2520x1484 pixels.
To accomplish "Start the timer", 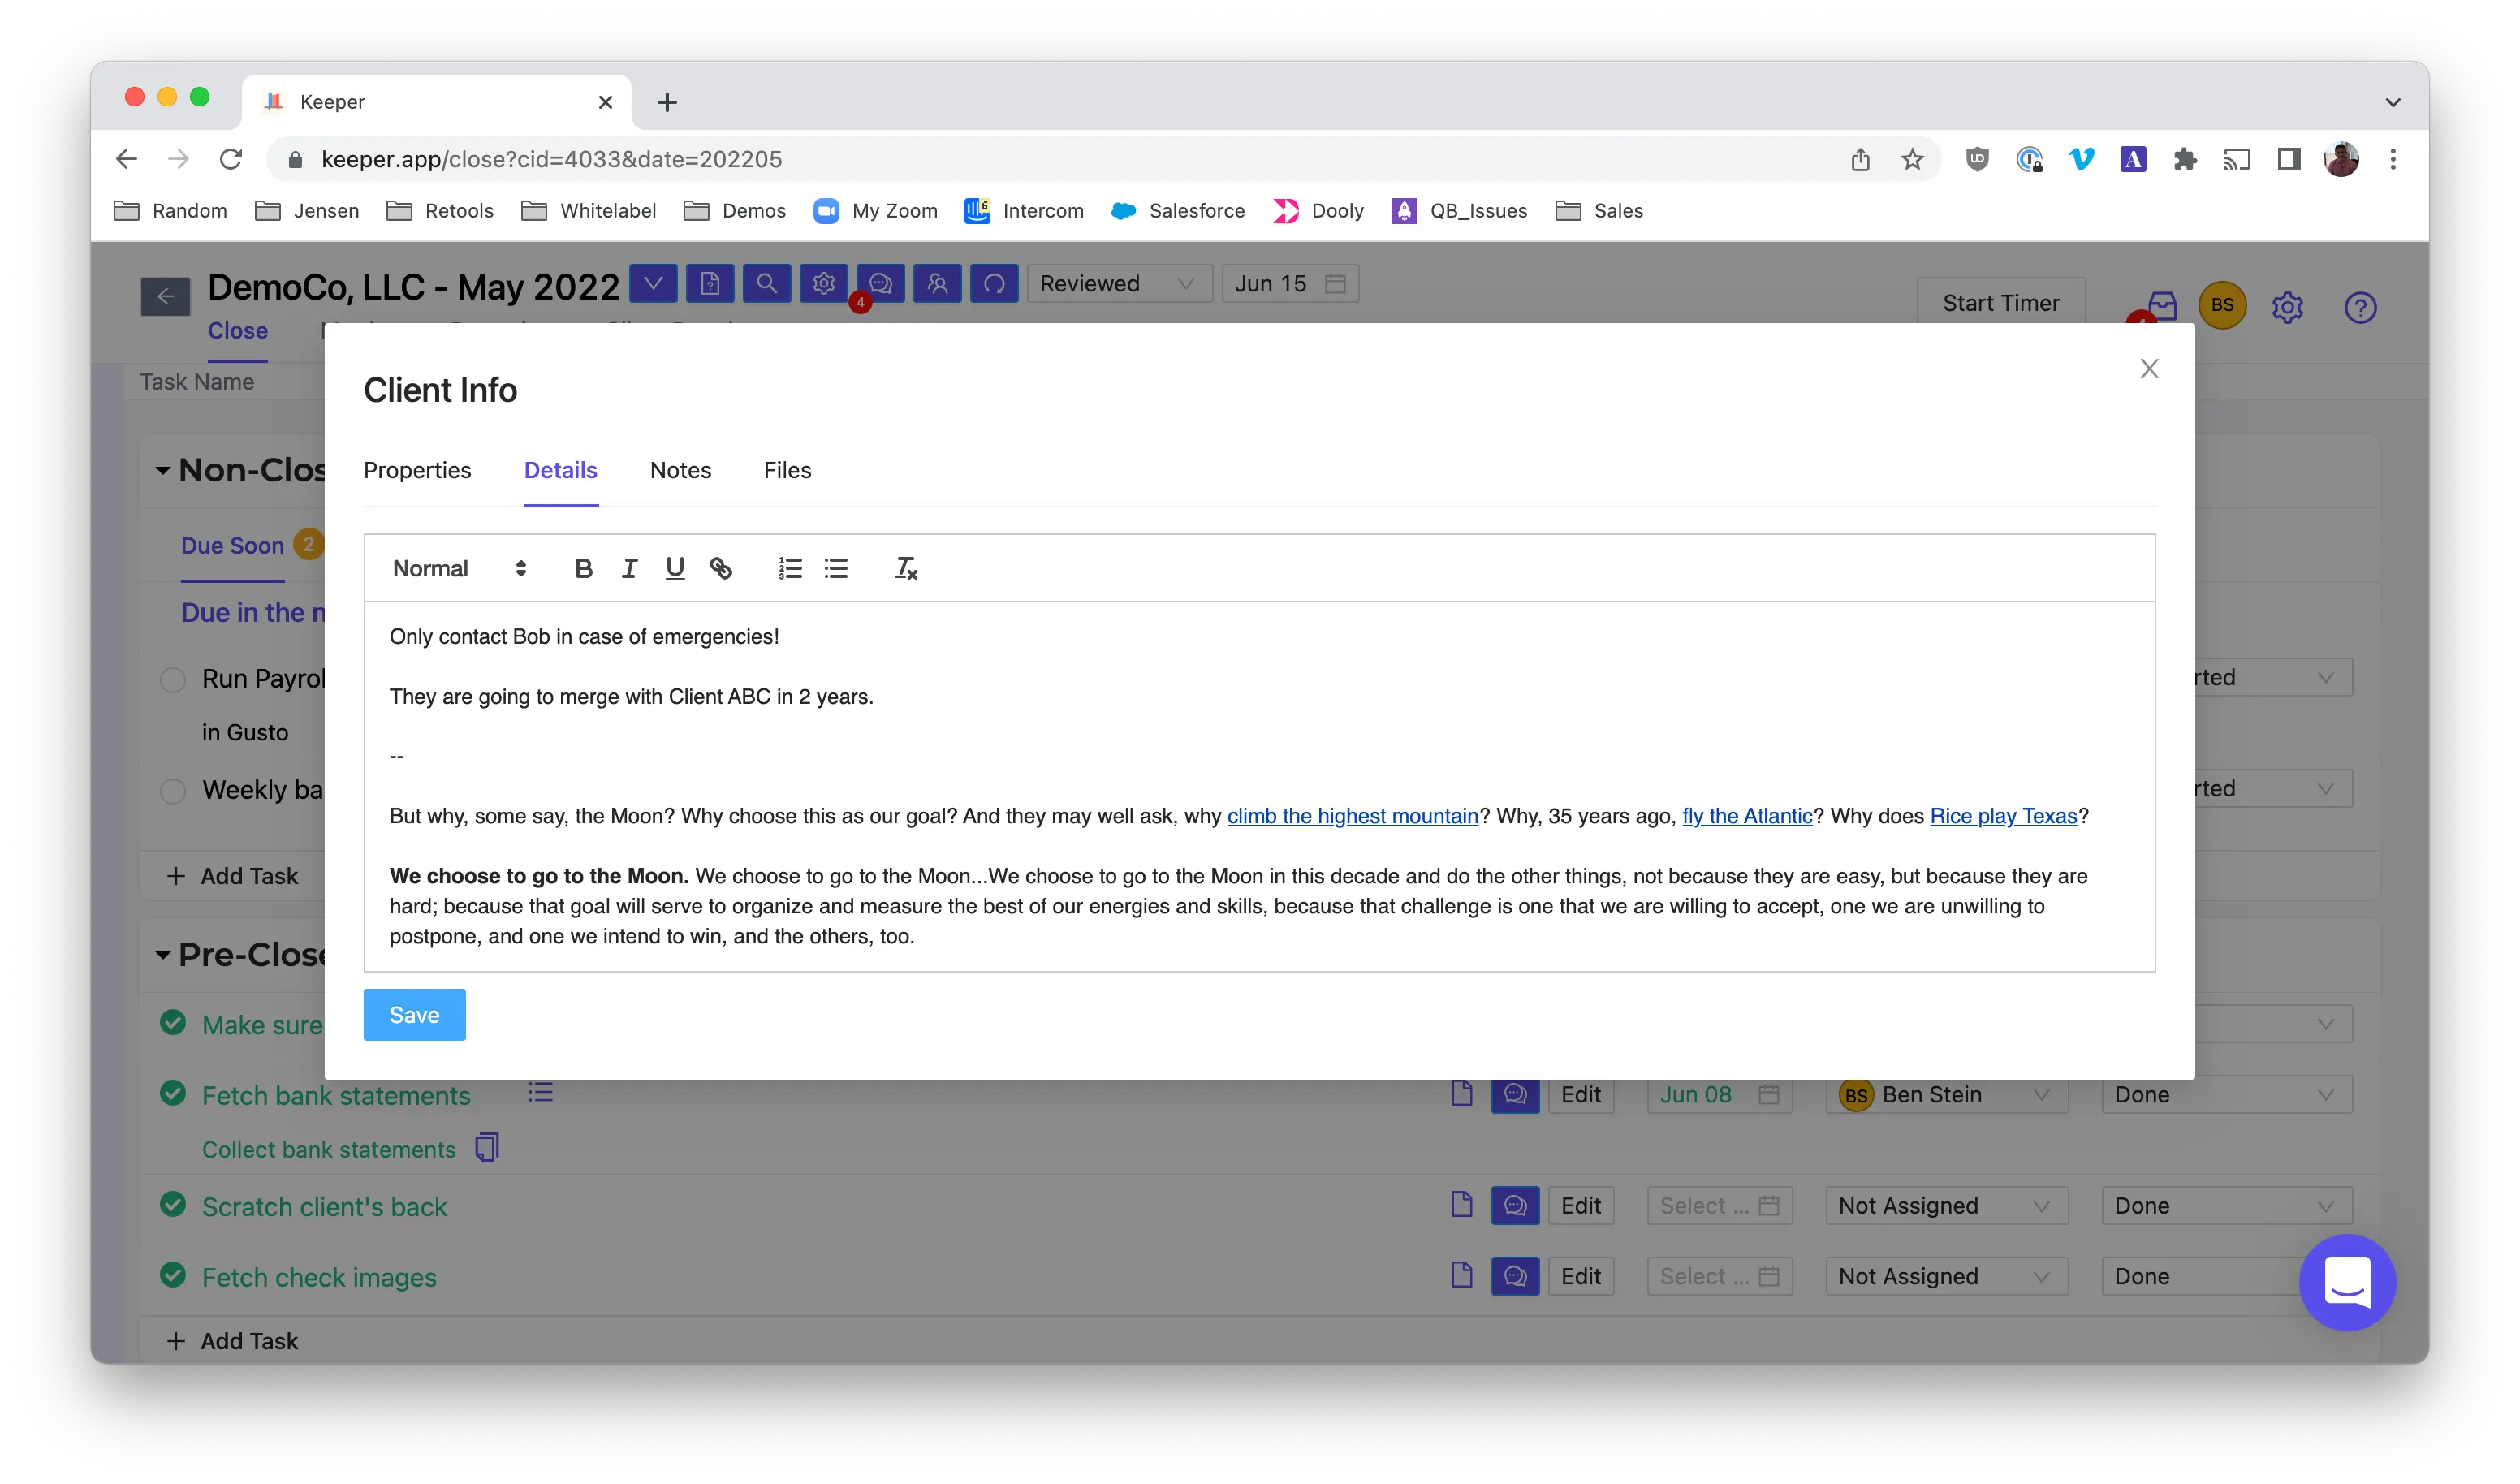I will [x=2000, y=303].
